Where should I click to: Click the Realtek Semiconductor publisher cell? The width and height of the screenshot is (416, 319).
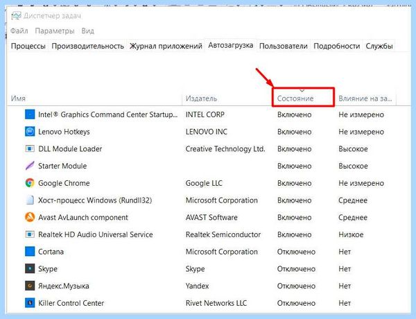223,234
